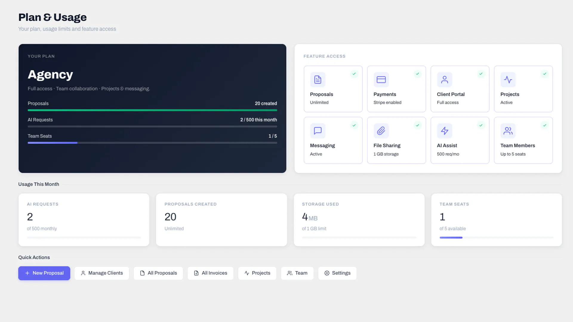The height and width of the screenshot is (322, 573).
Task: Click green checkmark on Projects feature card
Action: [x=545, y=74]
